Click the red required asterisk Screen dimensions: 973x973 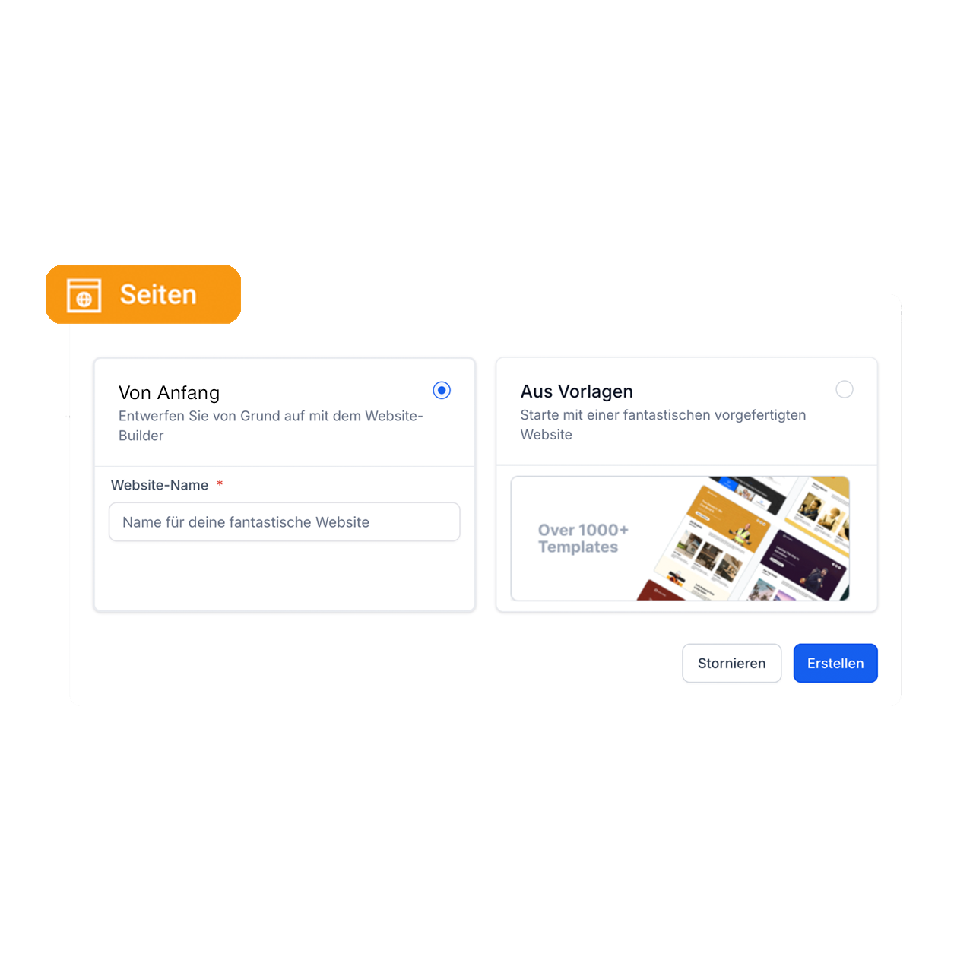[x=220, y=483]
